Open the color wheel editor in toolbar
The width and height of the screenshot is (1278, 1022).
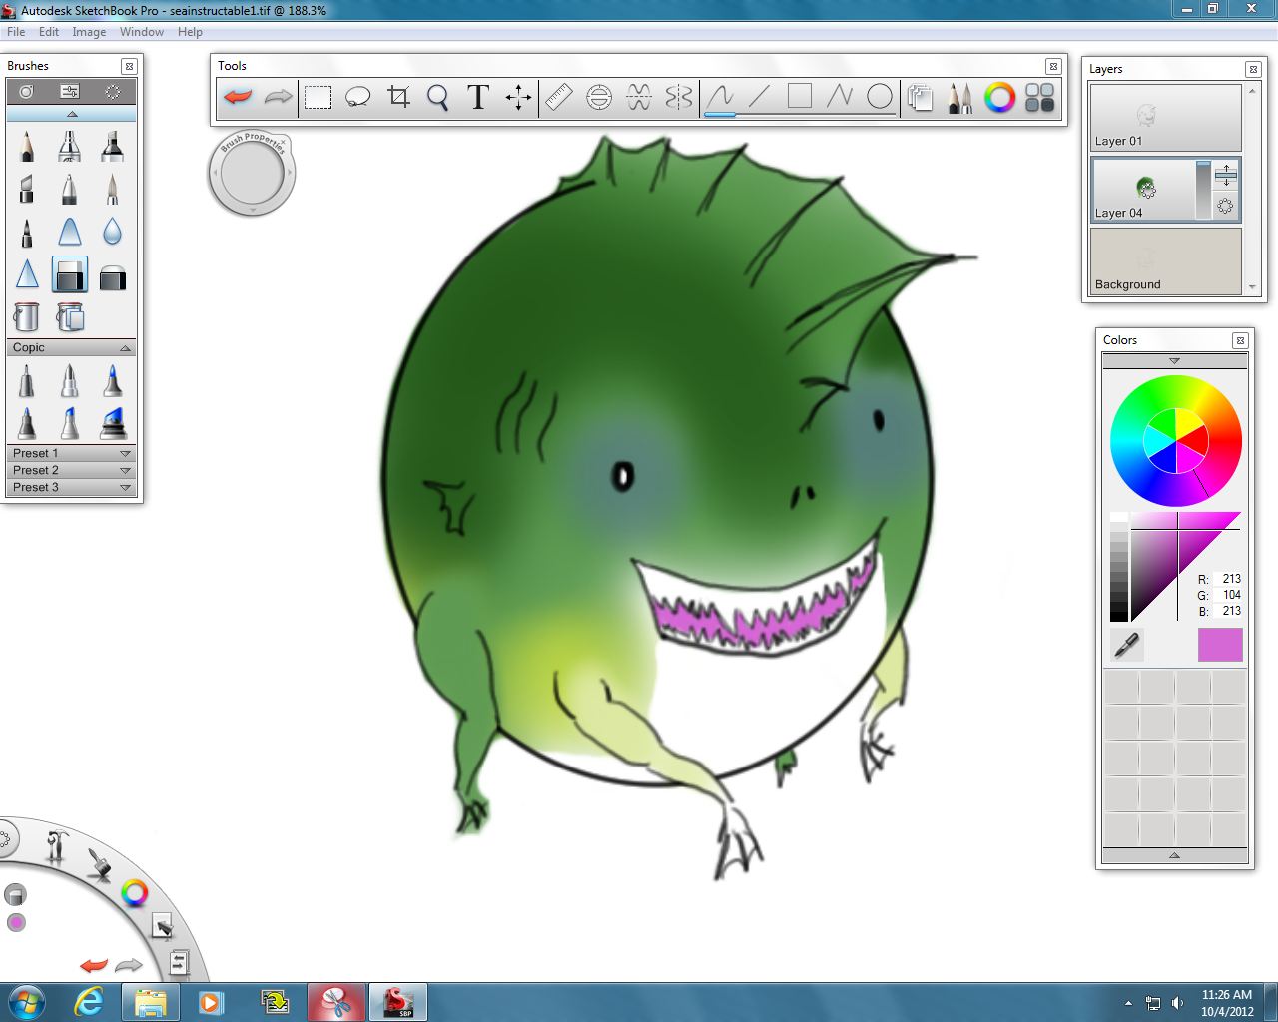tap(999, 97)
